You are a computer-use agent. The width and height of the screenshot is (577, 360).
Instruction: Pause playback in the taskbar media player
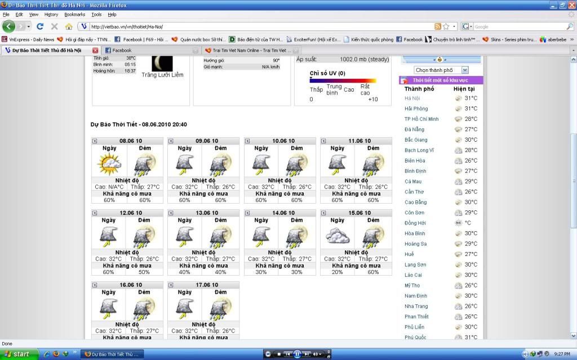click(297, 354)
